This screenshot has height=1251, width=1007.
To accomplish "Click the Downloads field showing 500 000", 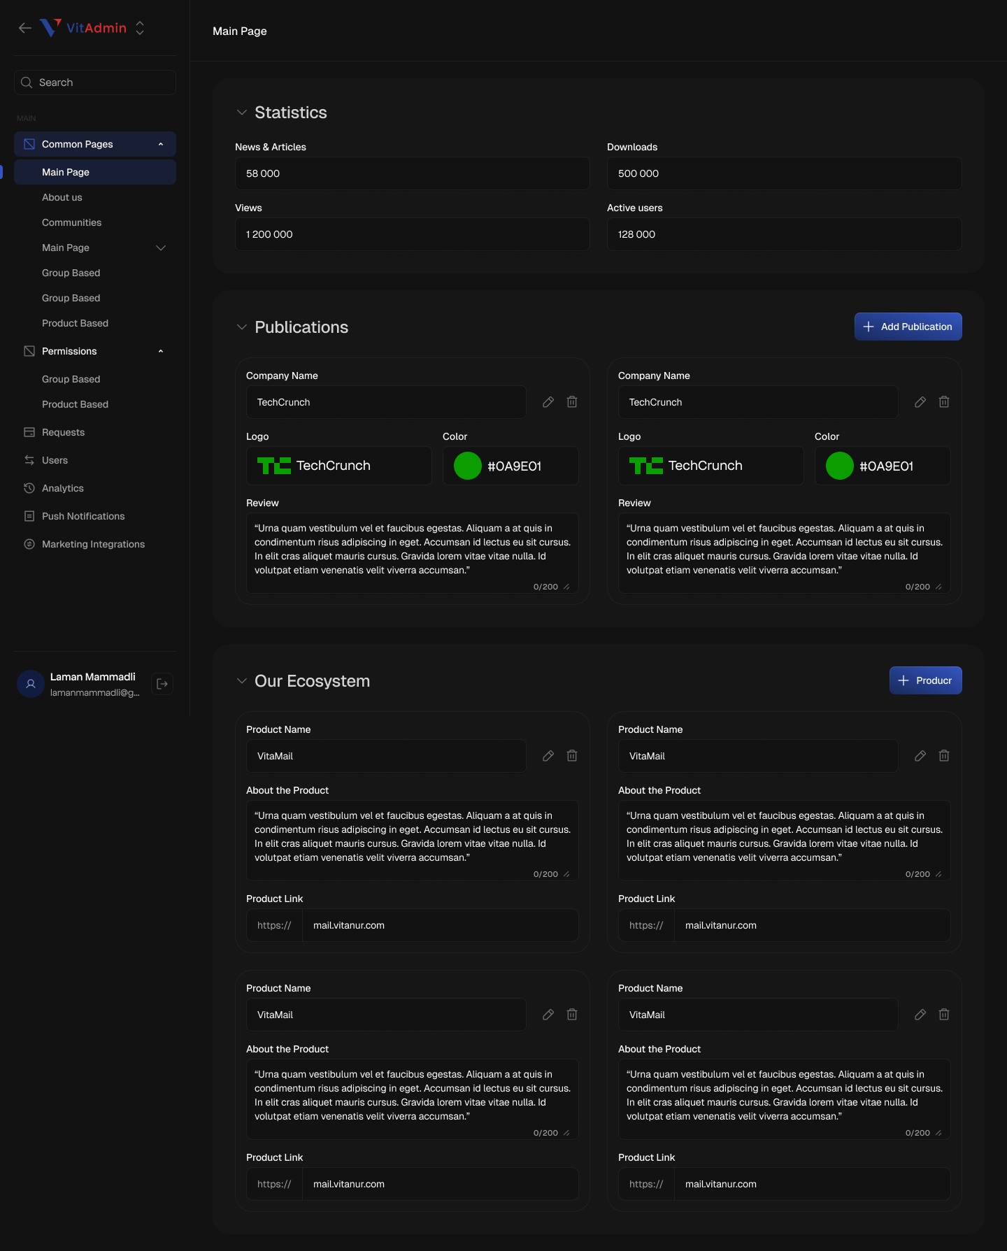I will click(785, 173).
